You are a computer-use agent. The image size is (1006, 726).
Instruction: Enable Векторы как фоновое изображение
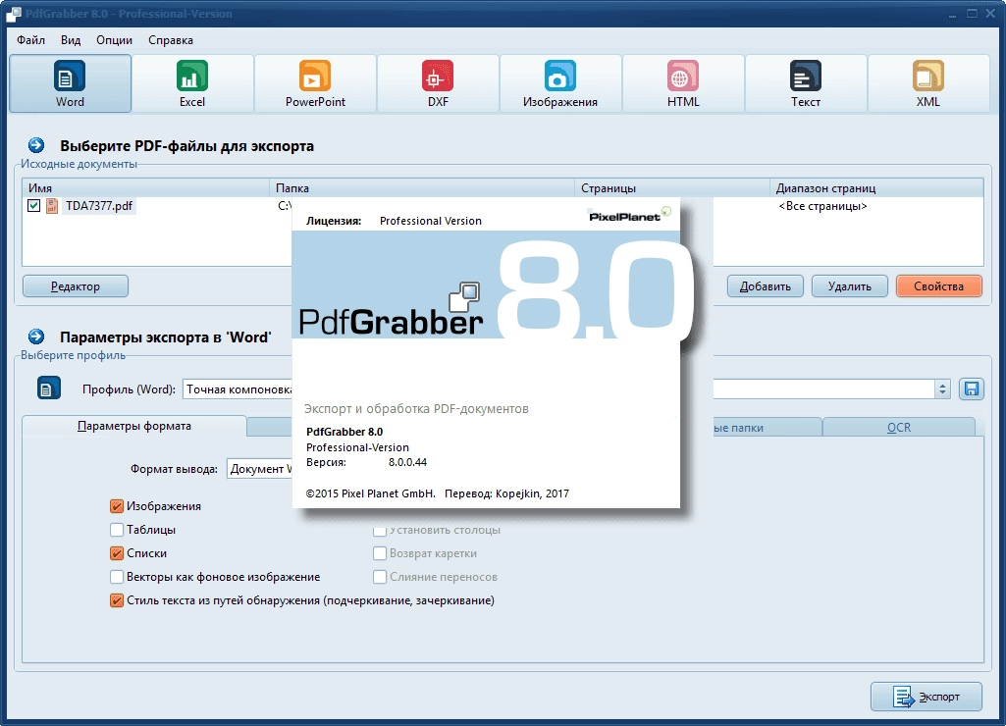(x=116, y=577)
